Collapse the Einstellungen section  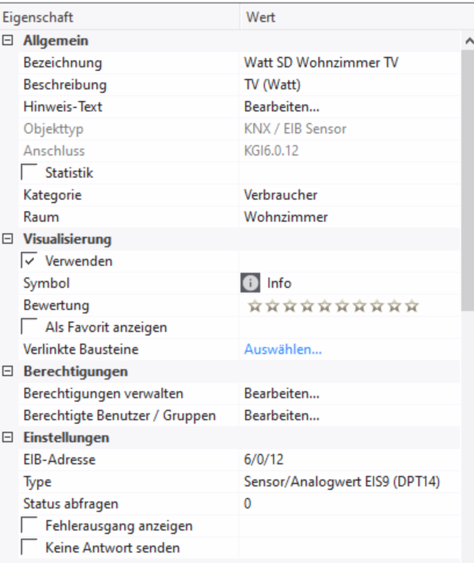tap(8, 438)
